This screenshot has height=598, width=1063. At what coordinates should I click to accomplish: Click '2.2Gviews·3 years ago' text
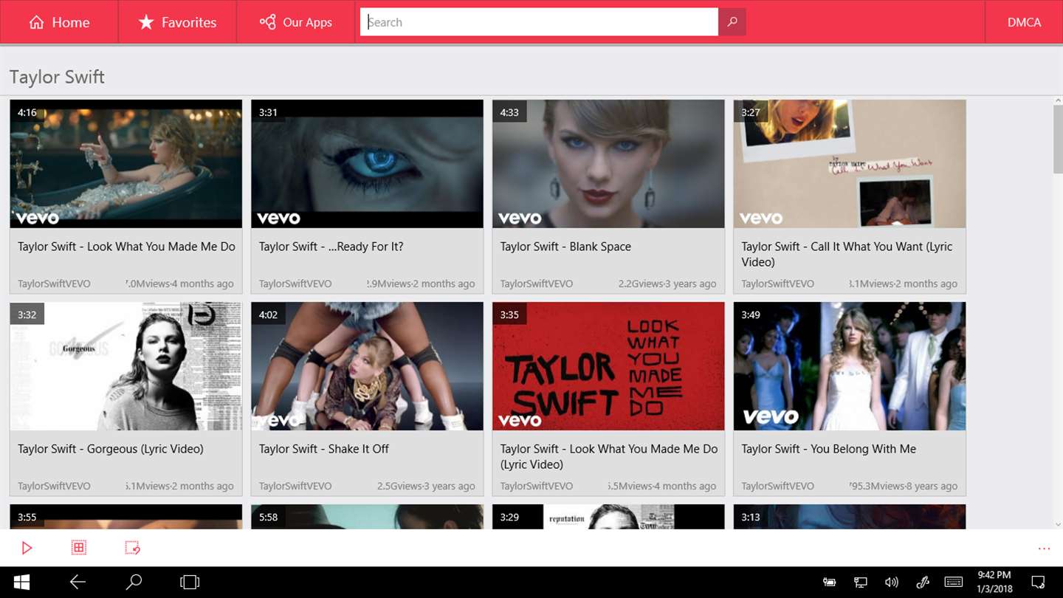tap(667, 283)
